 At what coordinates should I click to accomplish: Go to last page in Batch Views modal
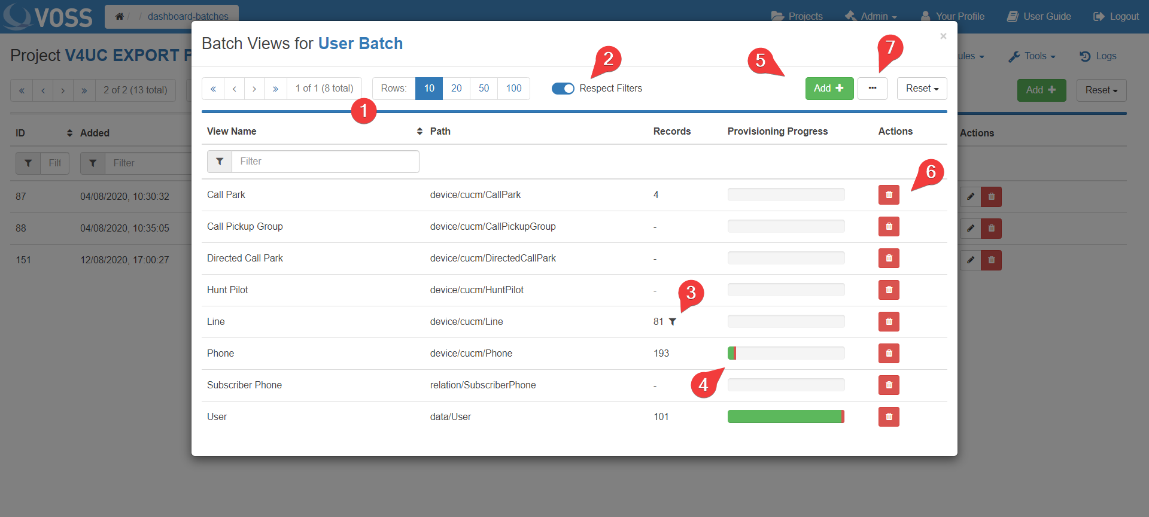click(x=275, y=89)
